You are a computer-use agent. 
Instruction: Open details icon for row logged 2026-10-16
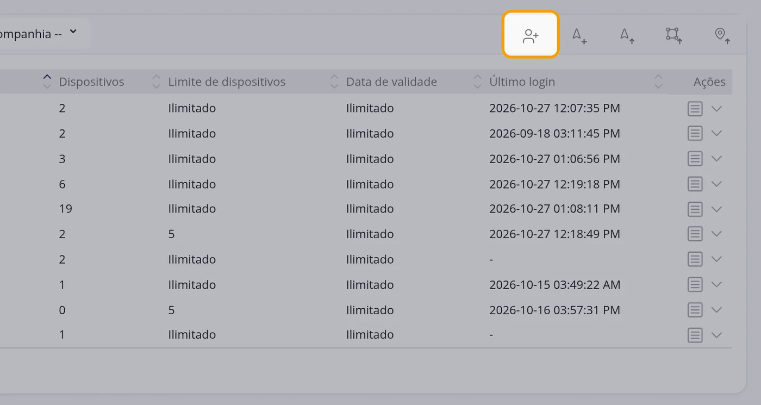click(x=695, y=310)
